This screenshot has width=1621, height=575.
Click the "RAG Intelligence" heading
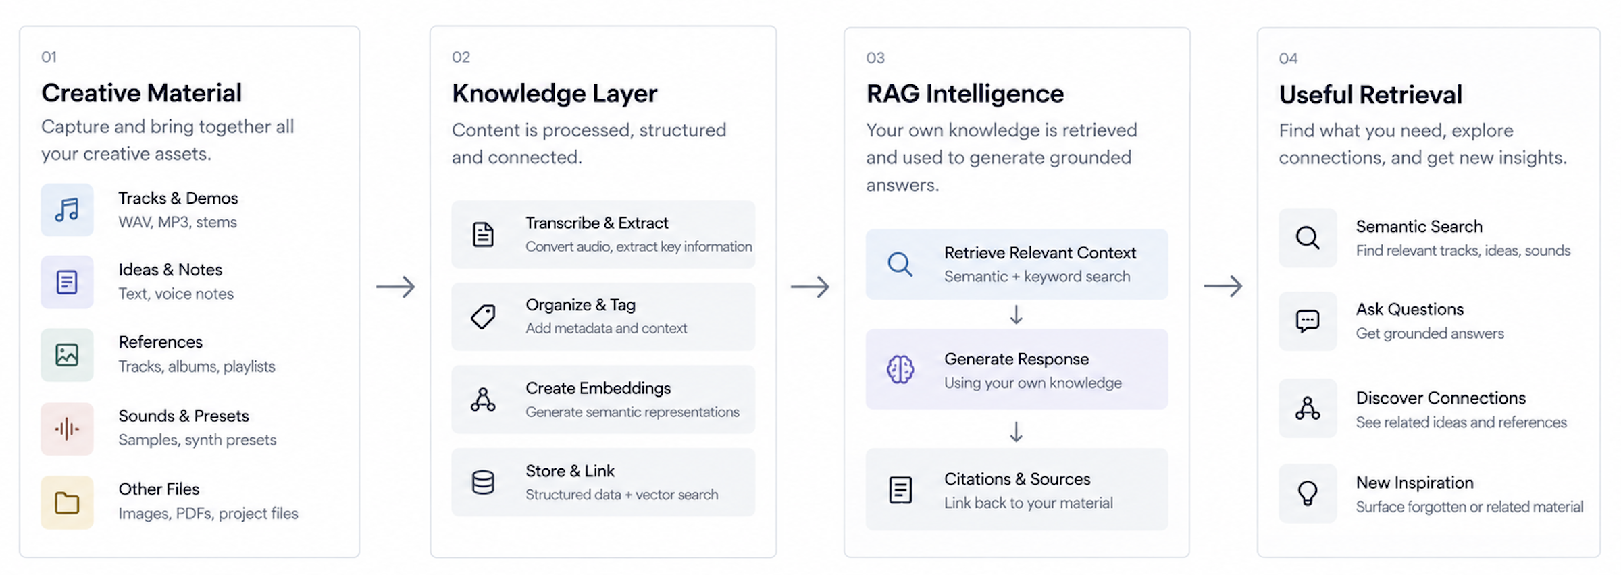pyautogui.click(x=965, y=94)
